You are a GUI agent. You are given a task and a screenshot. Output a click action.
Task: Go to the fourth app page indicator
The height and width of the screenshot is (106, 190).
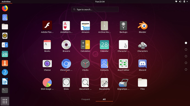(x=186, y=63)
